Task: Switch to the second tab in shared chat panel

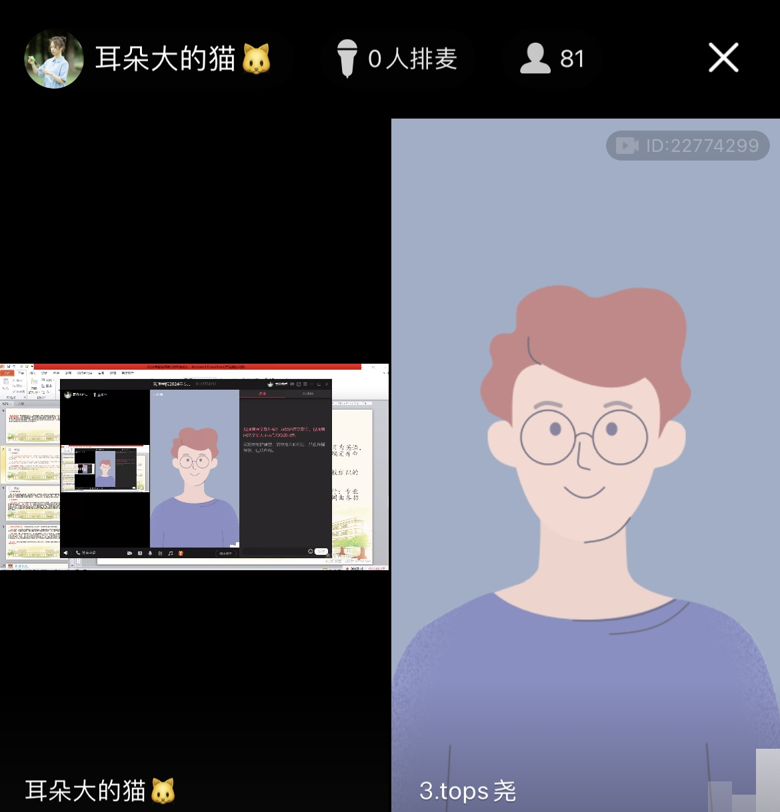Action: tap(307, 394)
